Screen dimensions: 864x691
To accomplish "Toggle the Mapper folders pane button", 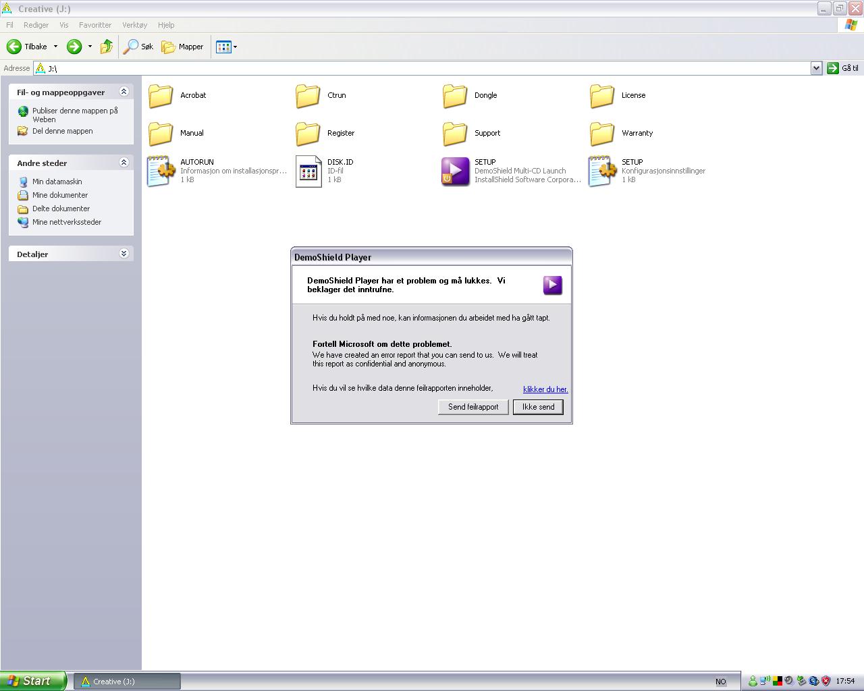I will 182,47.
